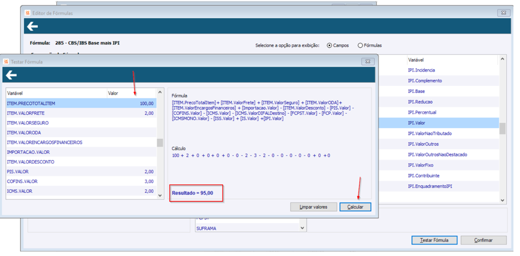Viewport: 520px width, 256px height.
Task: Click Testar Fórmula window title icon
Action: coord(6,61)
